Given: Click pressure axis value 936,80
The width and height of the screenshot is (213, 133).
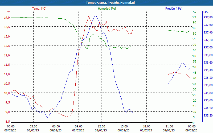Looking at the screenshot, I should click(x=208, y=55).
